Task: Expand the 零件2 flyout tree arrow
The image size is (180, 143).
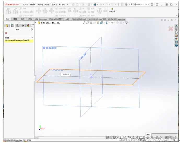Action: click(x=36, y=23)
